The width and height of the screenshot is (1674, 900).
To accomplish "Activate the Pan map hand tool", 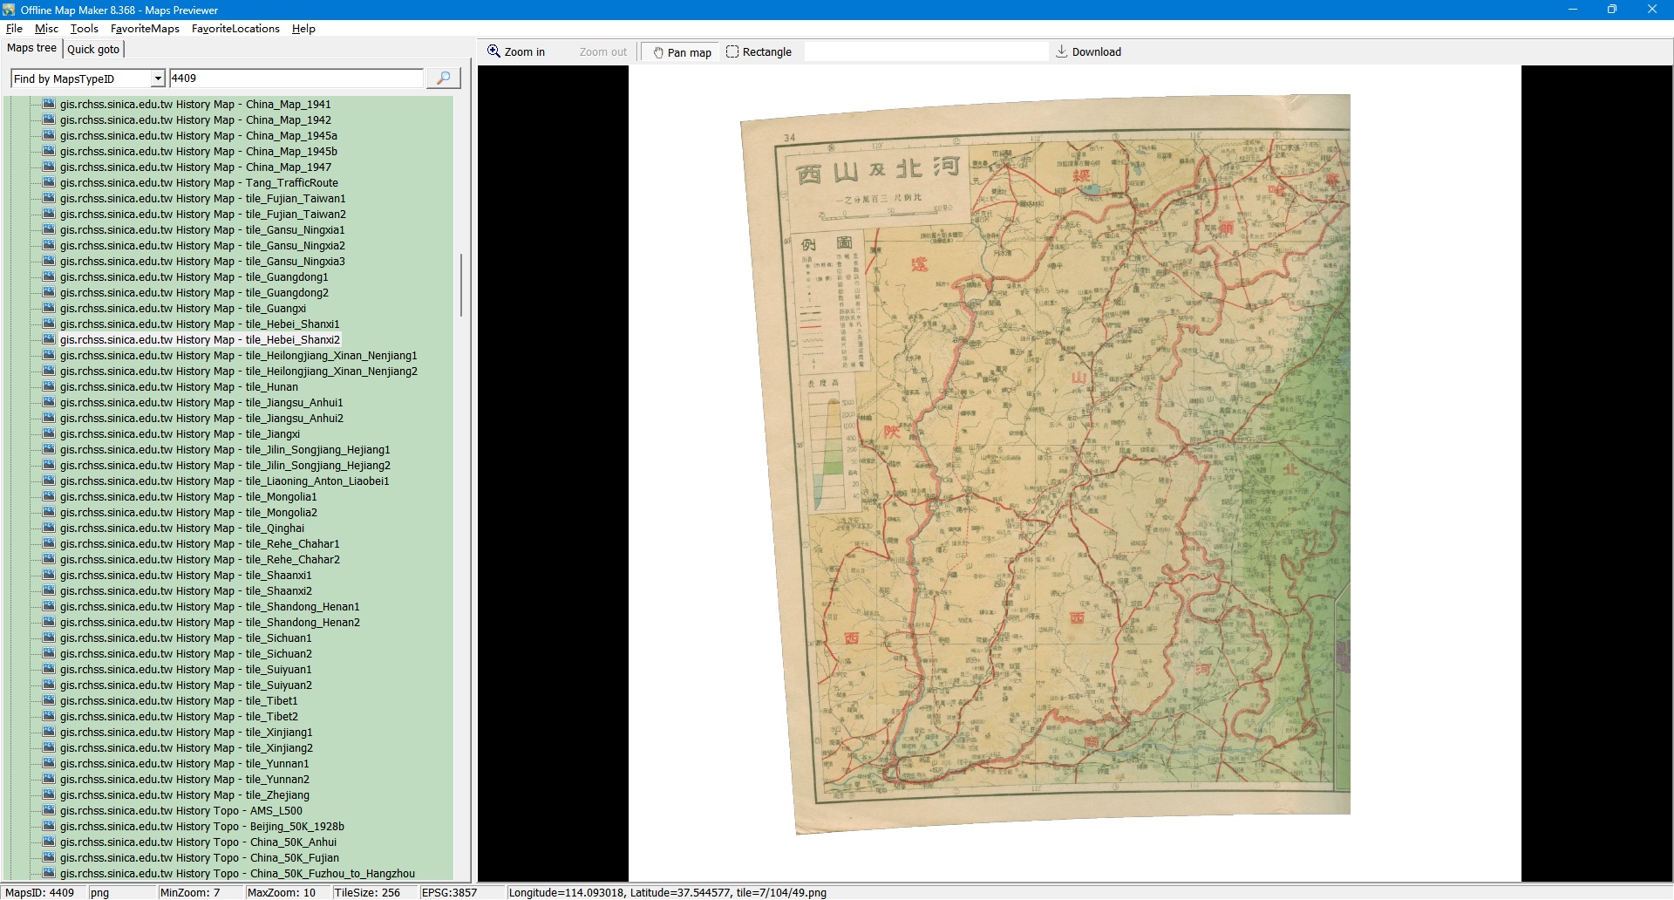I will (682, 52).
